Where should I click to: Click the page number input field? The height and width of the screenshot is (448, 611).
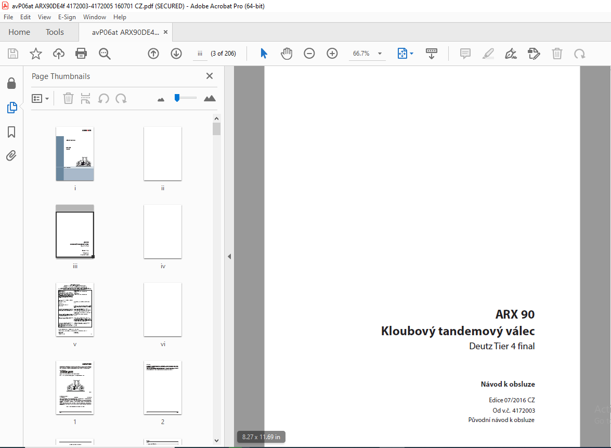pos(200,54)
